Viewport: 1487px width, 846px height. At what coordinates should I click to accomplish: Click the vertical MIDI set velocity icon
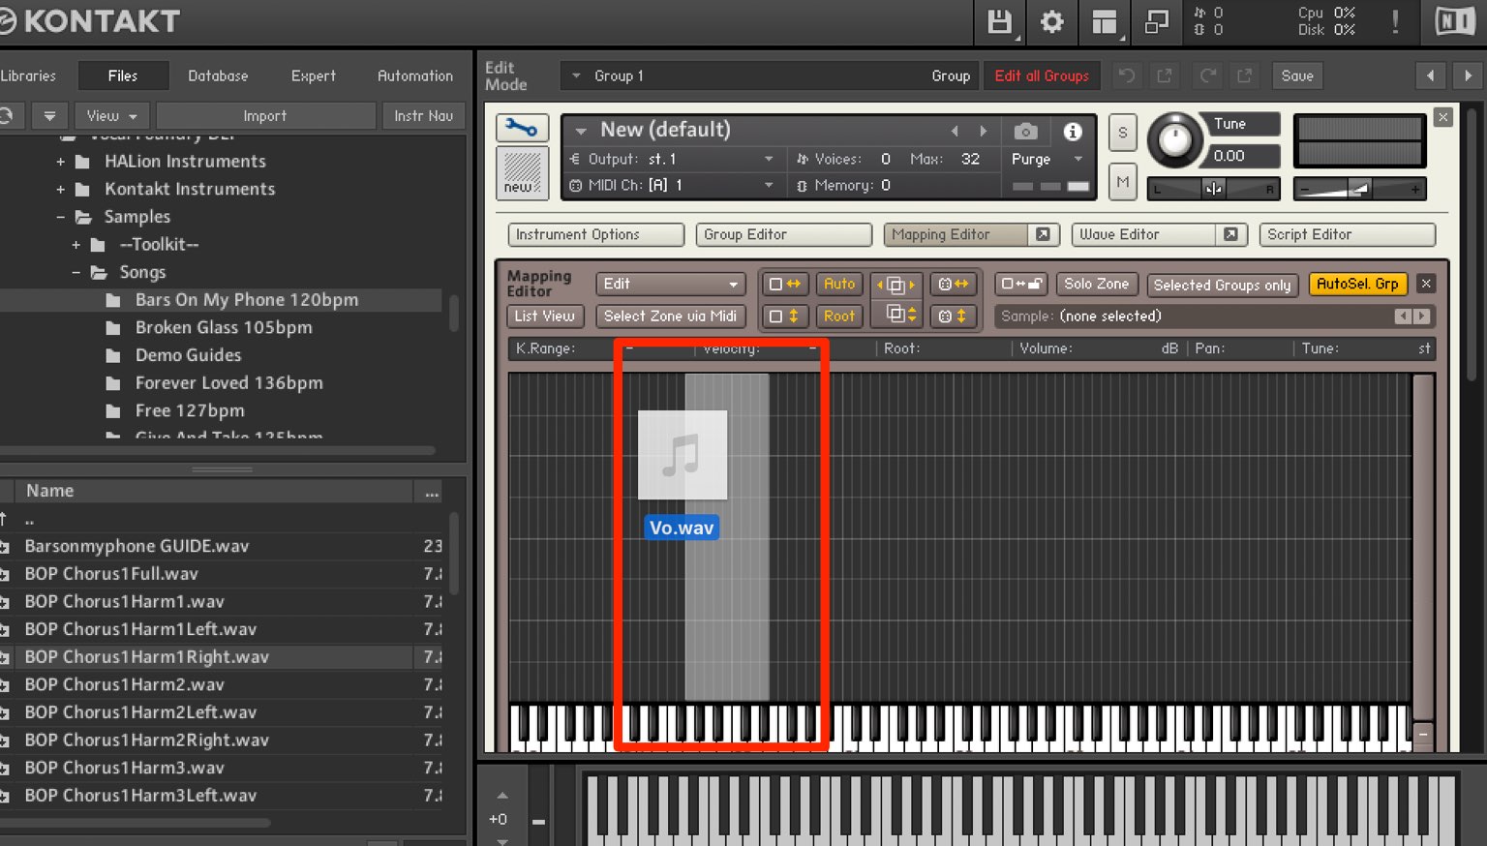[x=954, y=316]
